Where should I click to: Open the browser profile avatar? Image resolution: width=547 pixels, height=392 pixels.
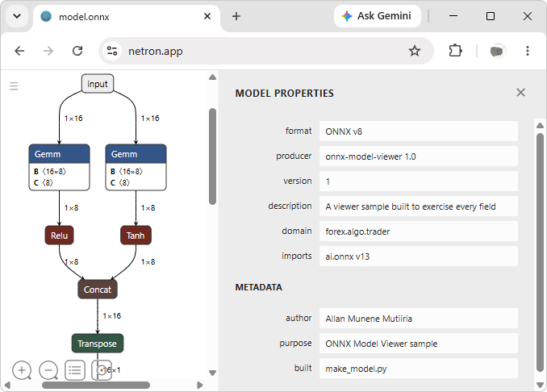pyautogui.click(x=498, y=51)
